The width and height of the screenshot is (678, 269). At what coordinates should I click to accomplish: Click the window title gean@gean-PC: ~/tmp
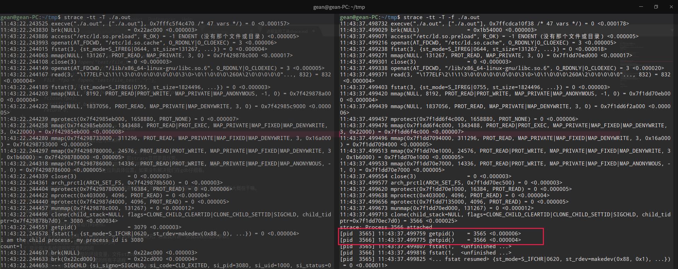pos(339,7)
